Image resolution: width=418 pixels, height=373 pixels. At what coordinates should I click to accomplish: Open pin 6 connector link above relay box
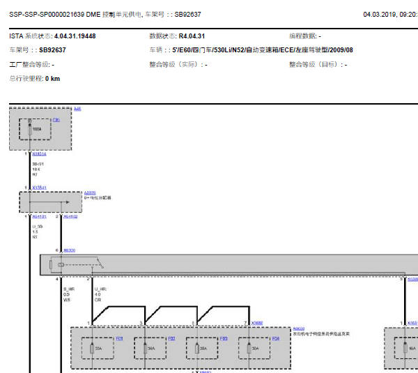(x=69, y=250)
